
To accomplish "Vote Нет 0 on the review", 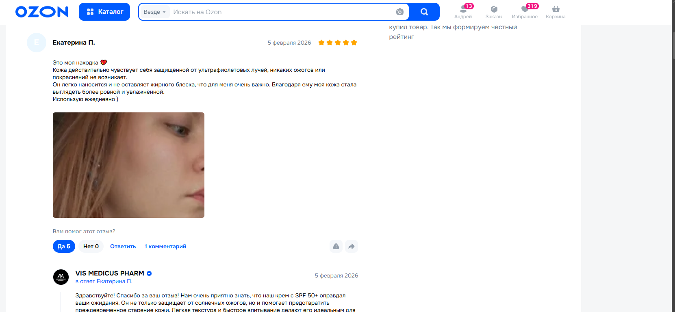I will (91, 246).
